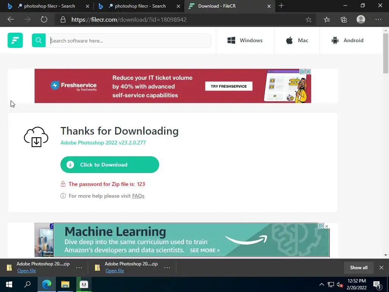Click the page vertical scrollbar thumb
The image size is (389, 292).
pyautogui.click(x=386, y=53)
